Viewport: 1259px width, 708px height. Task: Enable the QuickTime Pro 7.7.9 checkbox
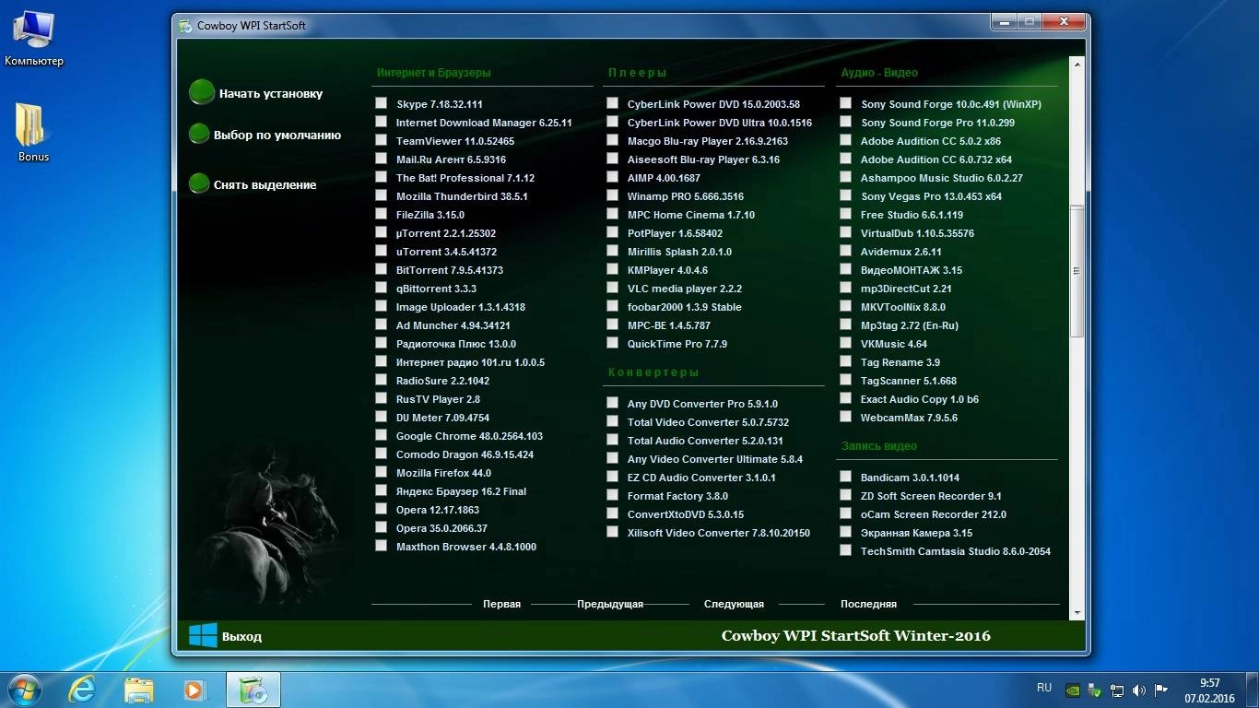[x=612, y=343]
